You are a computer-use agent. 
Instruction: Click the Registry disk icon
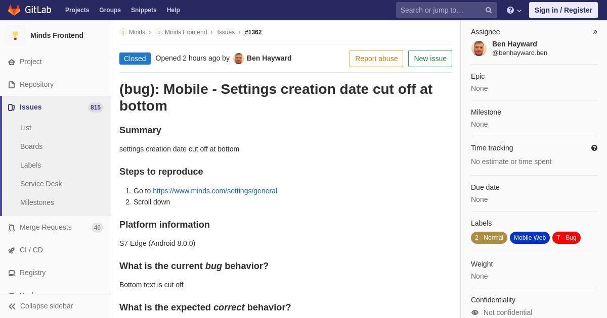tap(12, 273)
